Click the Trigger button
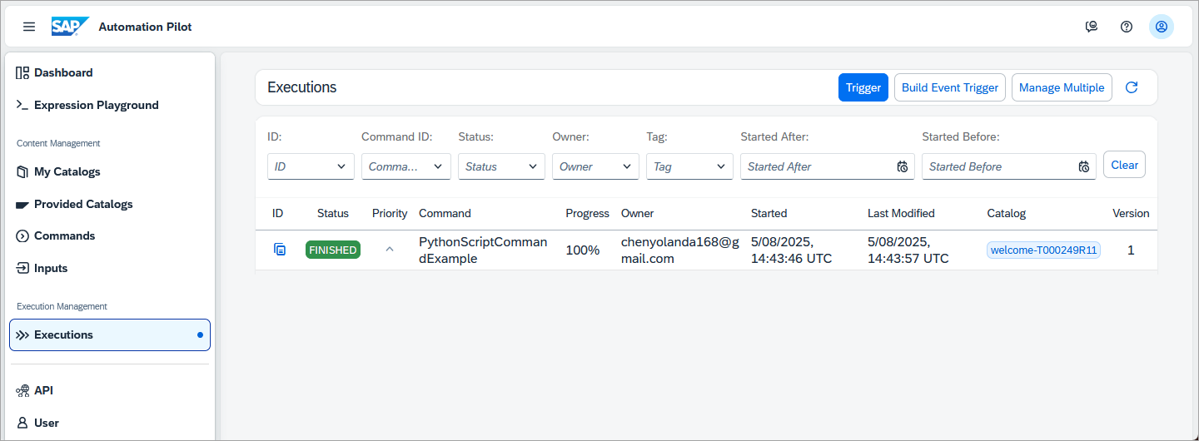1199x441 pixels. click(x=863, y=87)
